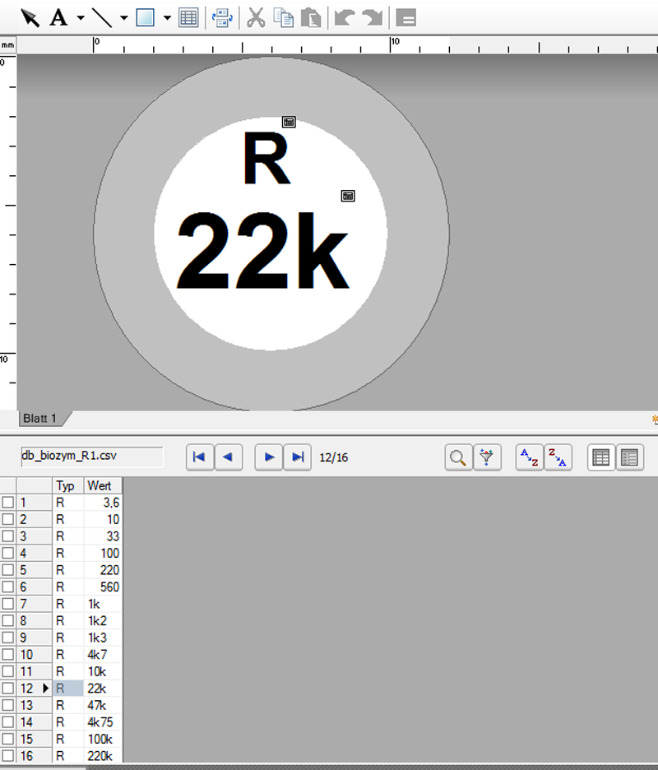Click the Wert cell showing 22k
The height and width of the screenshot is (770, 658).
103,689
